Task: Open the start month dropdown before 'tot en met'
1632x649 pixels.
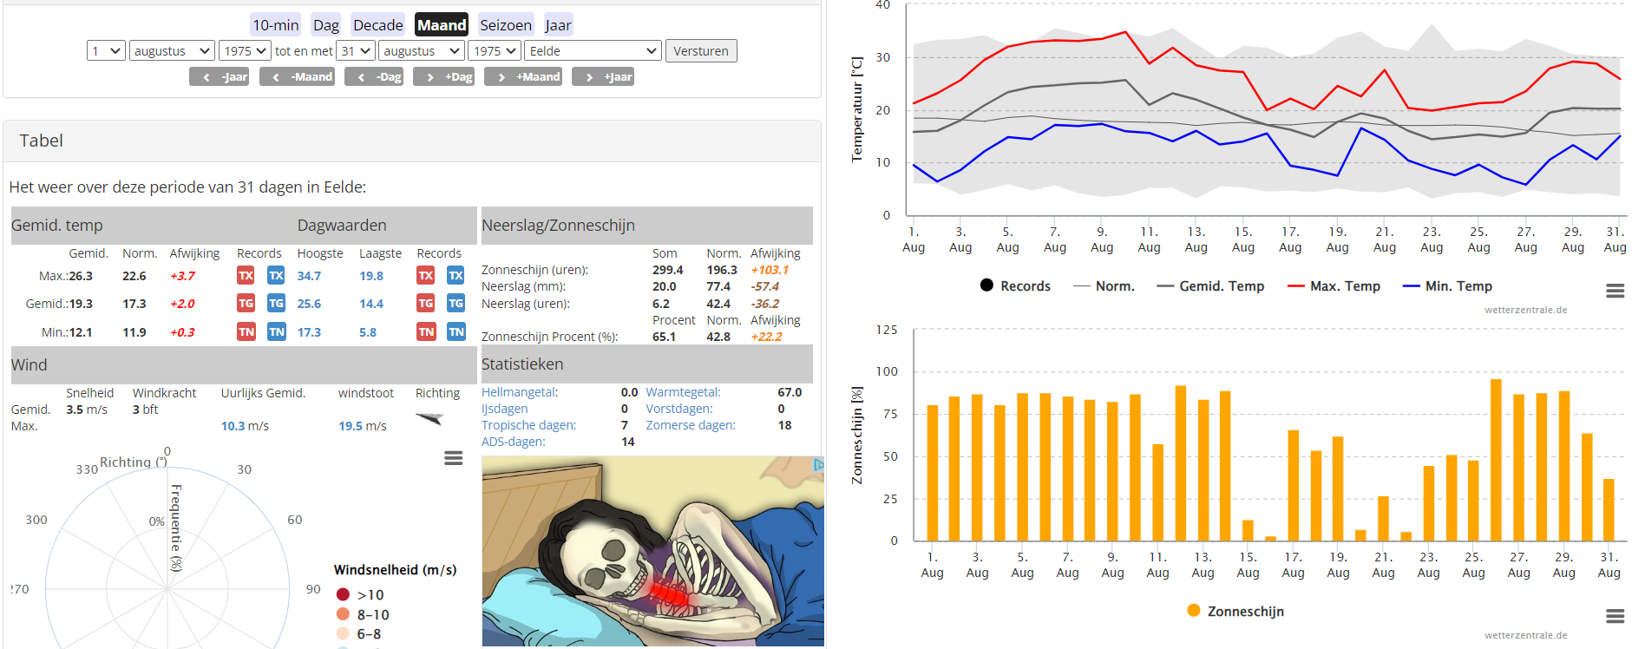Action: tap(172, 51)
